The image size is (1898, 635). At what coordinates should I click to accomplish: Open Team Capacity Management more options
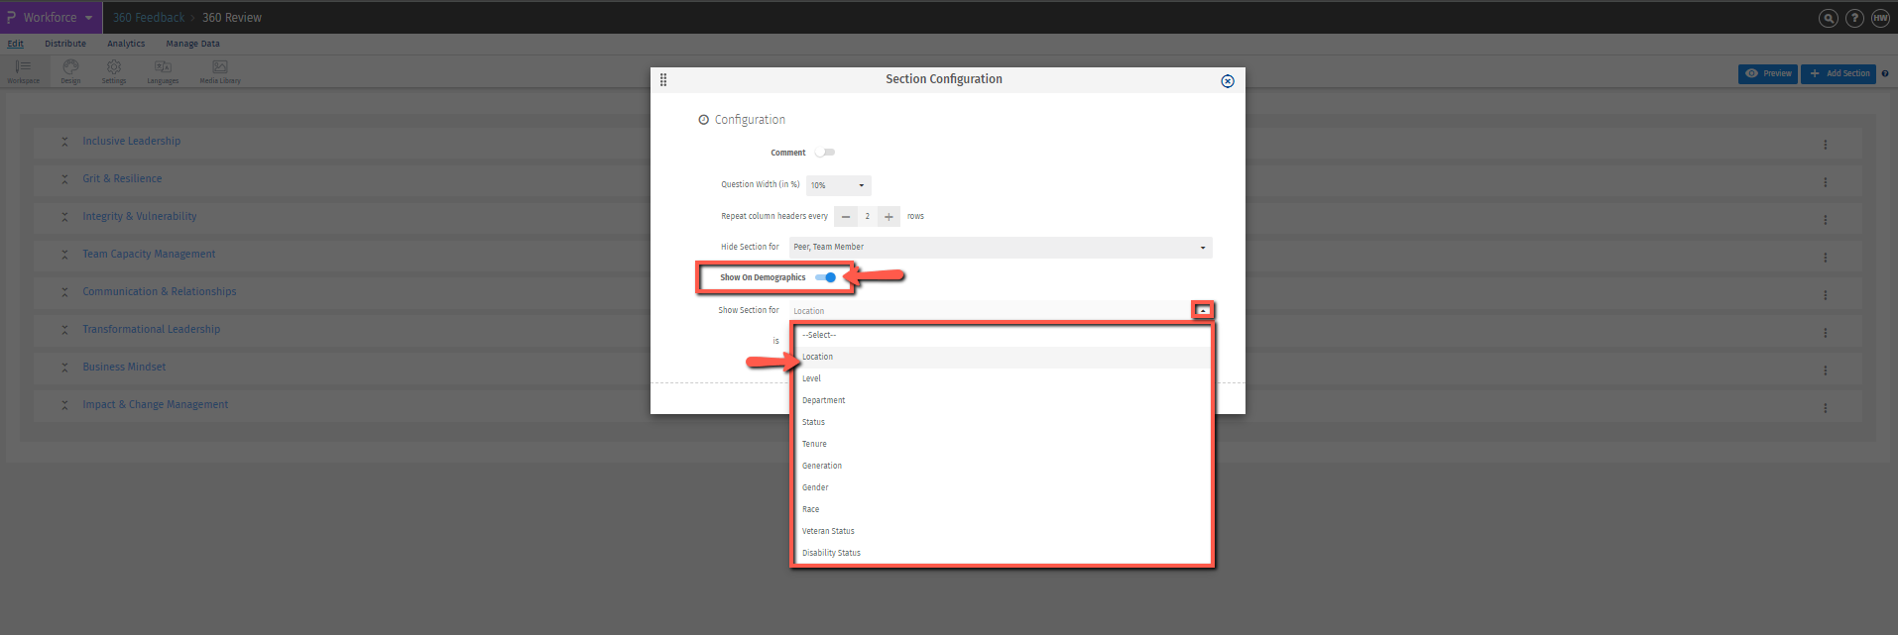click(x=1825, y=258)
